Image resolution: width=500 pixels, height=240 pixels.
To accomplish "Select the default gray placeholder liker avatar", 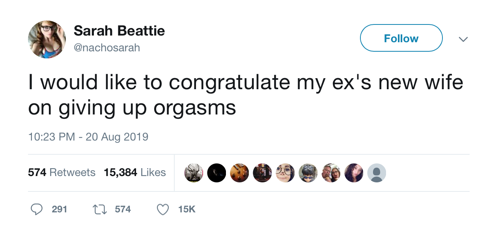I will (377, 173).
